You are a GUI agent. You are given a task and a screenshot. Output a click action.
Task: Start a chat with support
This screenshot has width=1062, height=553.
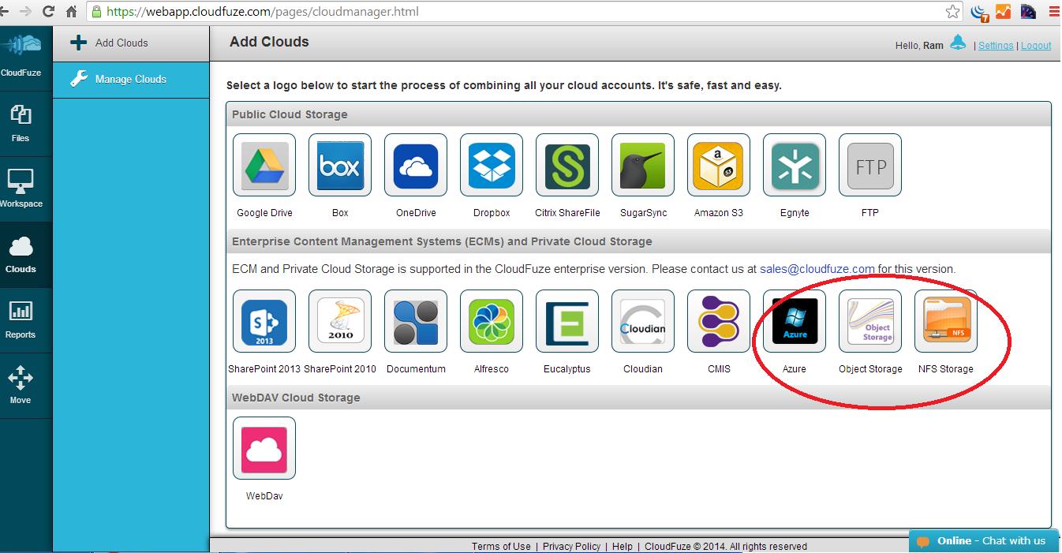[985, 540]
